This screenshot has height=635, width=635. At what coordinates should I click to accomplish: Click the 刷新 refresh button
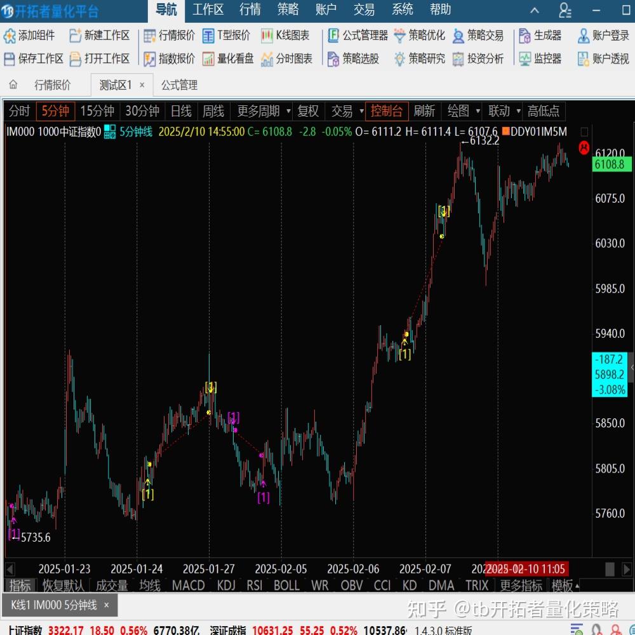click(424, 110)
